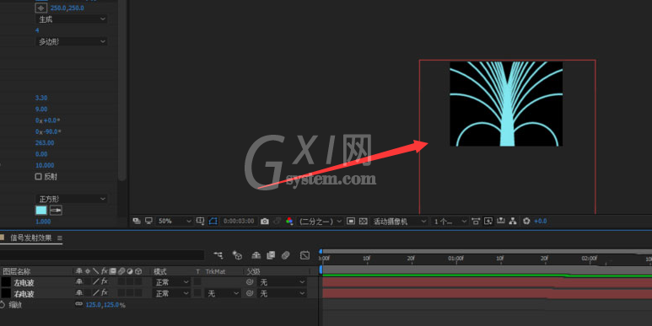The image size is (652, 326).
Task: Click the 125.0,125.0% scale value
Action: pyautogui.click(x=105, y=305)
